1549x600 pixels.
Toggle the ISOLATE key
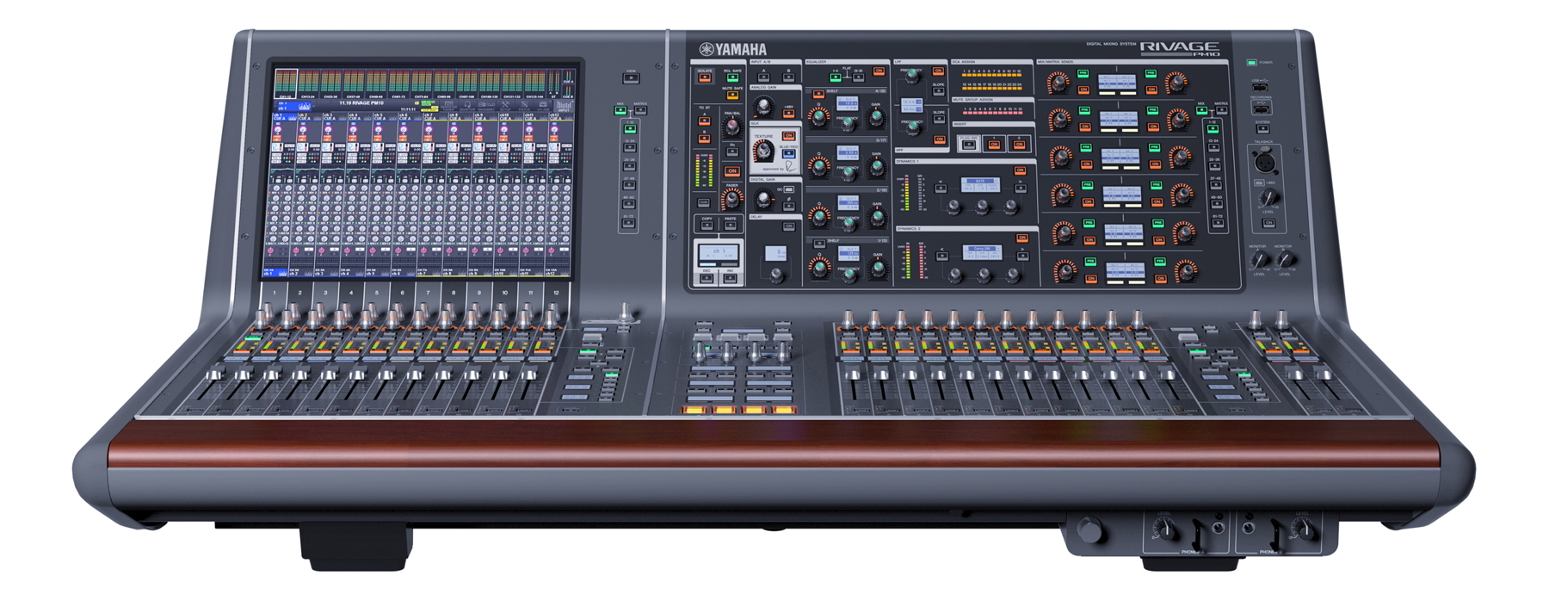point(705,77)
